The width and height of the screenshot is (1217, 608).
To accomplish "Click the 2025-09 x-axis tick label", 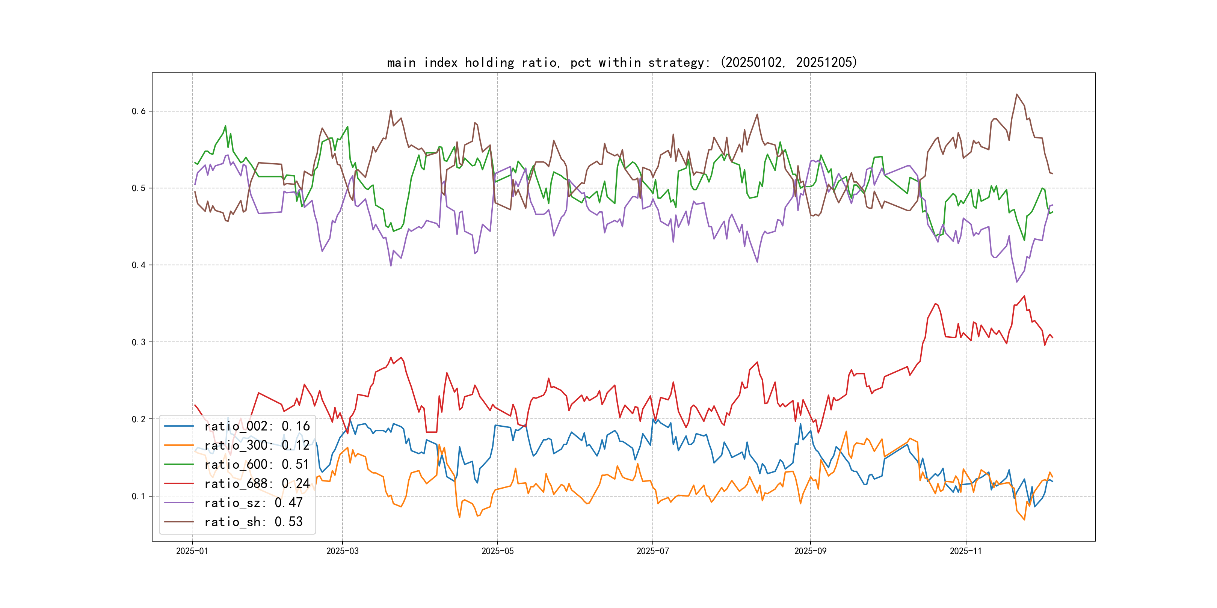I will tap(810, 551).
